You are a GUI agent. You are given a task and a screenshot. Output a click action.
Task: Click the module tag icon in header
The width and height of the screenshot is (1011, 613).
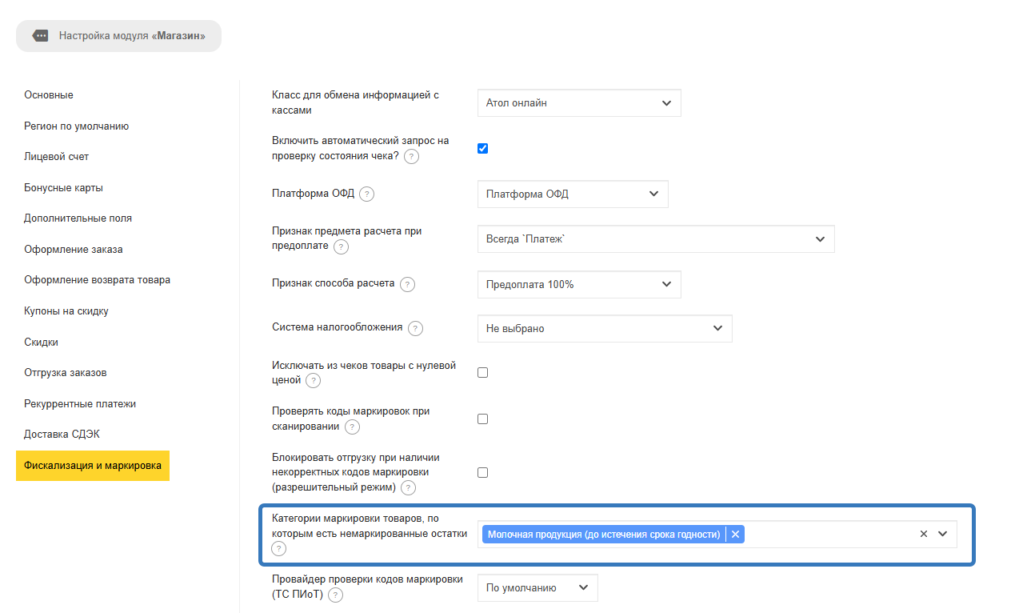pos(40,36)
